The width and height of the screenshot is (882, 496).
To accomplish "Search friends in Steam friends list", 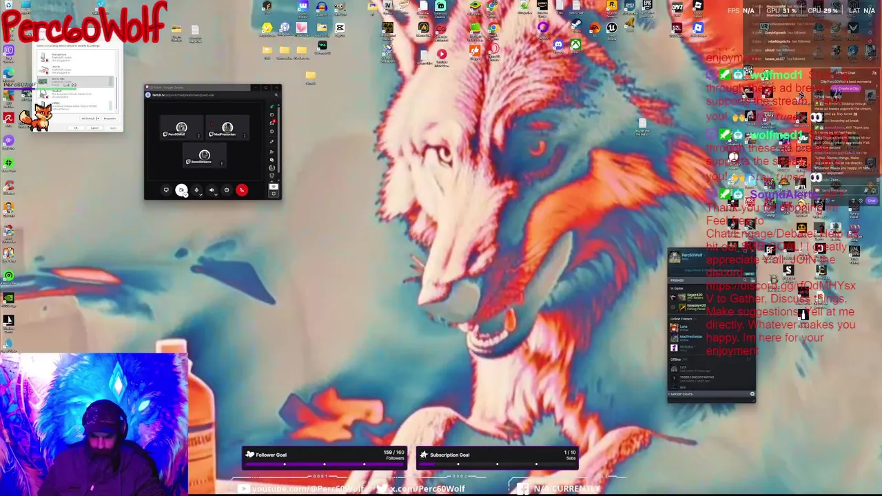I will tap(745, 280).
